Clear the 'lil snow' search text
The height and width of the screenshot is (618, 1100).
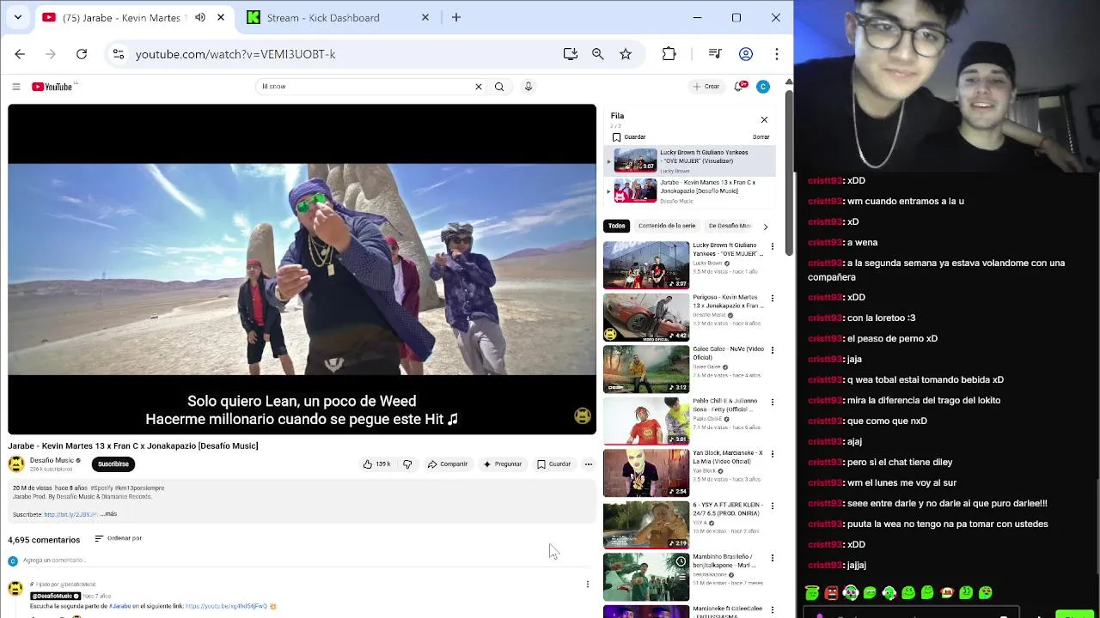point(479,87)
